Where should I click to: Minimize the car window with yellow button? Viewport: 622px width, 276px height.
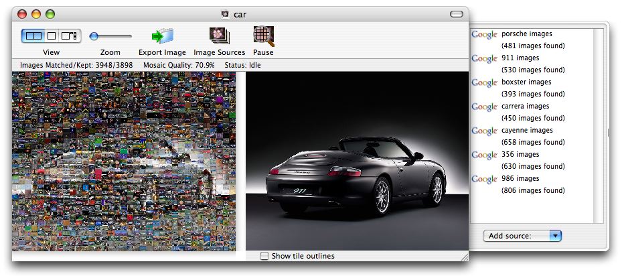(36, 14)
